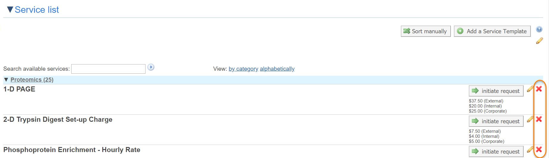549x158 pixels.
Task: Delete the 2-D Trypsin Digest Set-up Charge service
Action: tap(539, 119)
